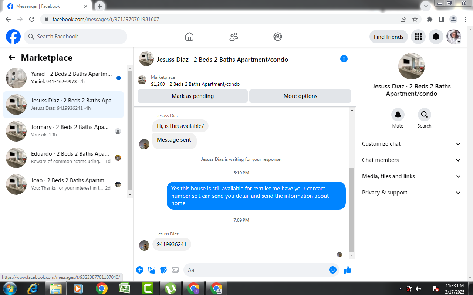Open a new browser tab
The width and height of the screenshot is (473, 295).
(100, 6)
